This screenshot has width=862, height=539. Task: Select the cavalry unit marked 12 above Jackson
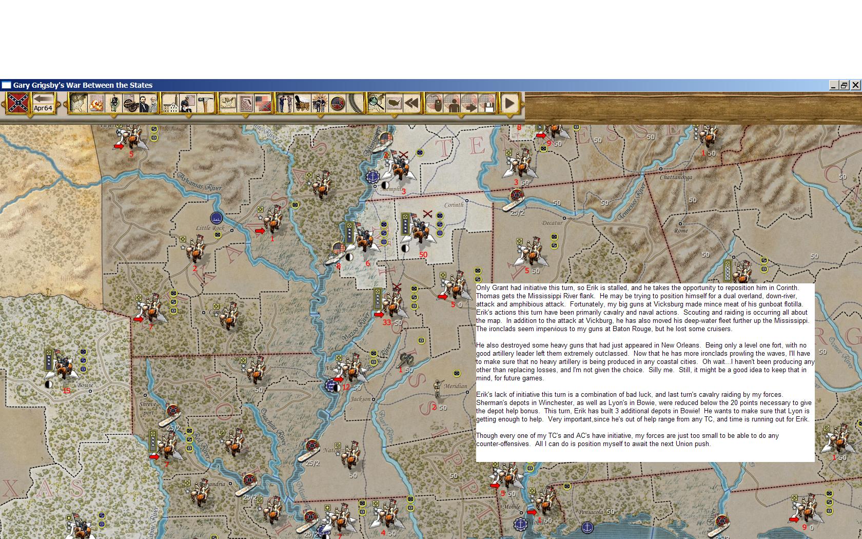click(x=350, y=369)
